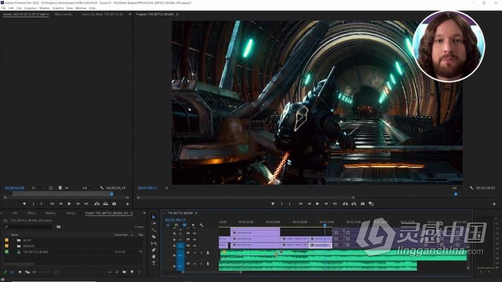Click Overwrite button in Source monitor

tap(105, 203)
